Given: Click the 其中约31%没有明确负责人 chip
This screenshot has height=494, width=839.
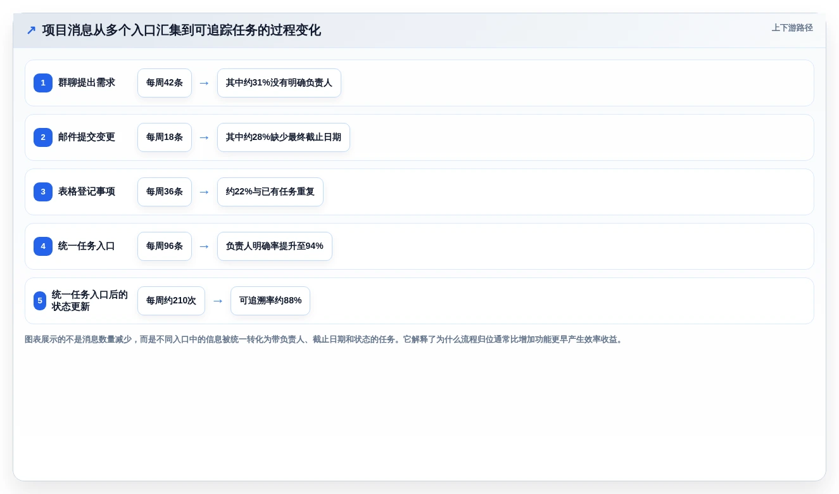Looking at the screenshot, I should click(x=279, y=83).
